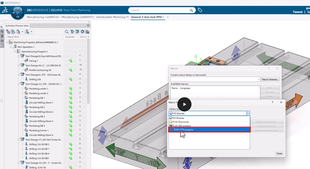Click the funnel filter icon in Activities toolbar

[x=72, y=32]
